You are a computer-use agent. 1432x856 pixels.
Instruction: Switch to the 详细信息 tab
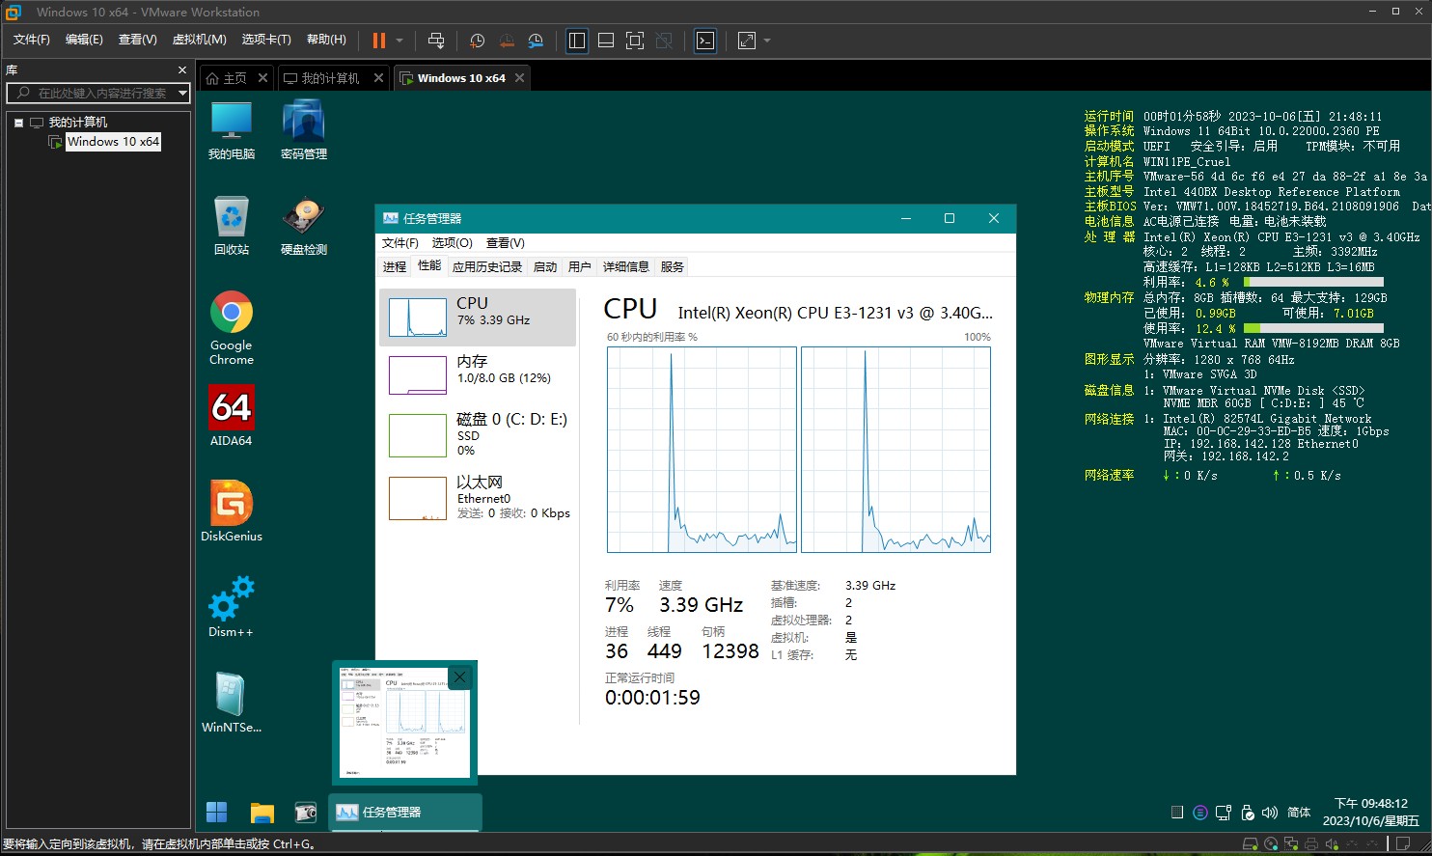pos(626,267)
